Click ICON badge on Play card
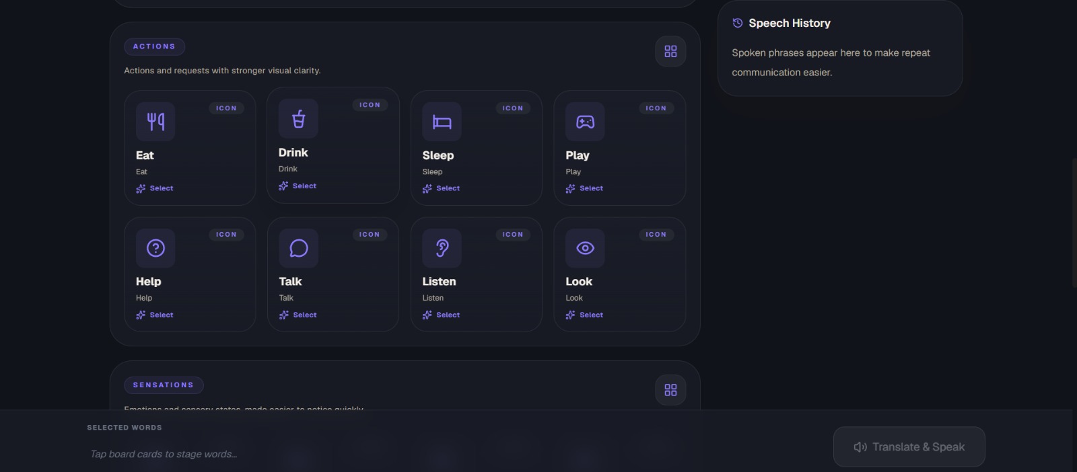1077x472 pixels. point(656,108)
